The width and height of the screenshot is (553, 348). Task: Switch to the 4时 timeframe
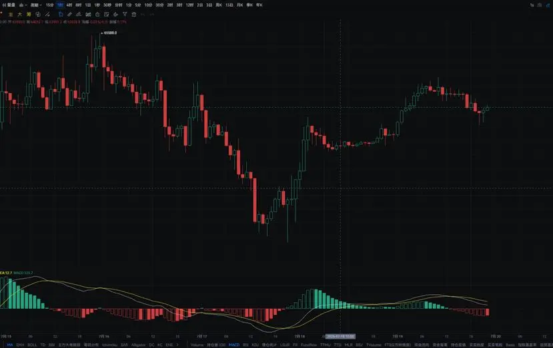pos(69,5)
